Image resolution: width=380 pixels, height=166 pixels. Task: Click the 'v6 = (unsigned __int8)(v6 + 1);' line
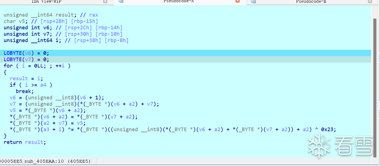(x=57, y=98)
